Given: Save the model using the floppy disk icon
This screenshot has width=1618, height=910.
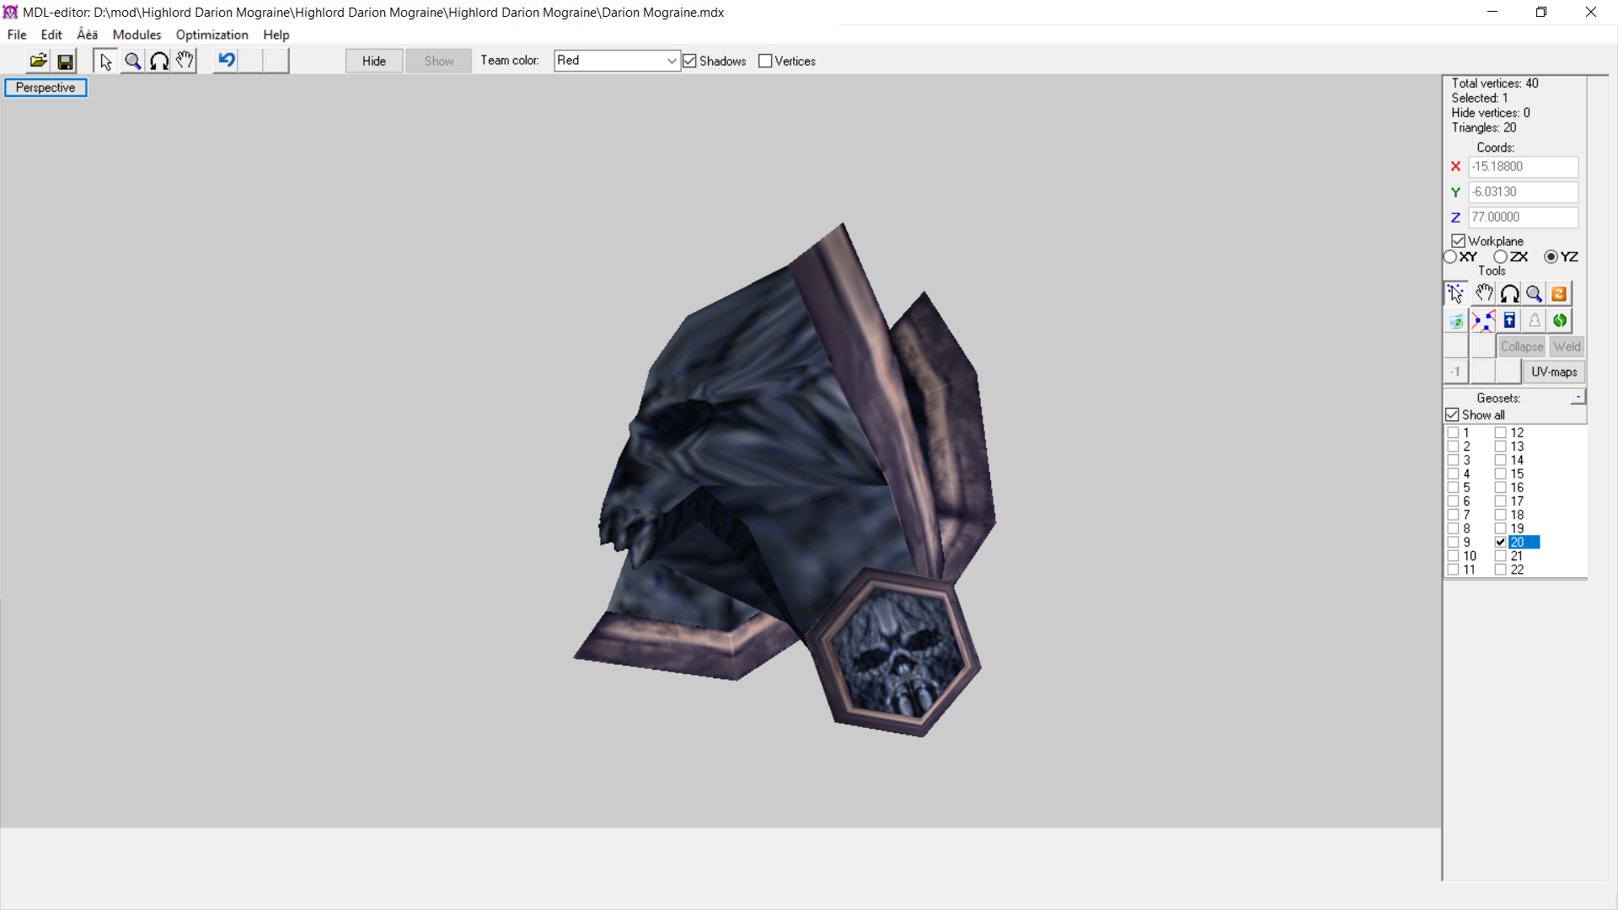Looking at the screenshot, I should point(65,61).
